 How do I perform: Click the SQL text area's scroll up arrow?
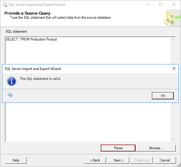click(173, 40)
